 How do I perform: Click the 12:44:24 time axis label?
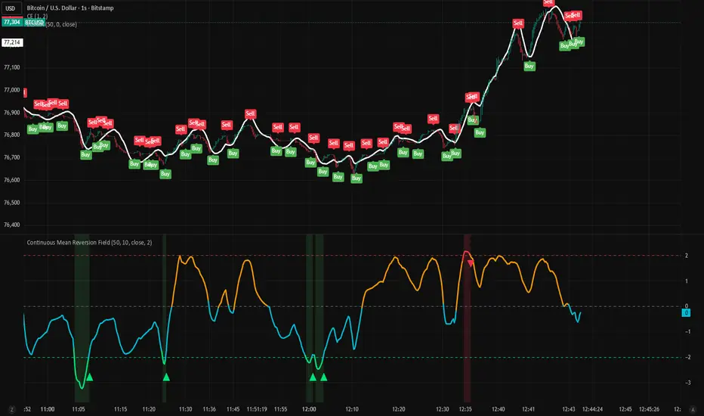593,409
